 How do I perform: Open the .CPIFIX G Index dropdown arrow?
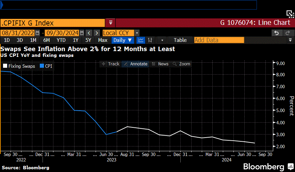111,23
